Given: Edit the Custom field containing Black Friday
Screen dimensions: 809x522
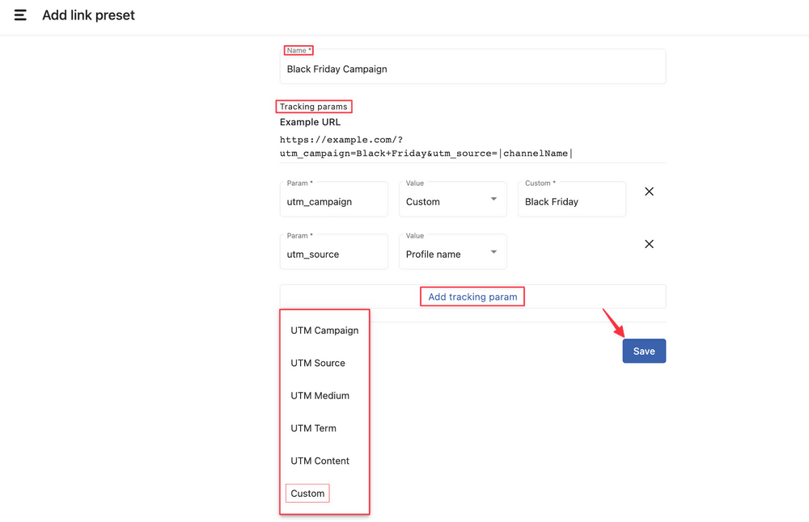Looking at the screenshot, I should tap(571, 202).
